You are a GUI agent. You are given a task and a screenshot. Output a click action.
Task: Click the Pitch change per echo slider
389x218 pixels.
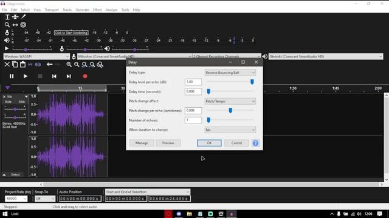click(x=230, y=110)
